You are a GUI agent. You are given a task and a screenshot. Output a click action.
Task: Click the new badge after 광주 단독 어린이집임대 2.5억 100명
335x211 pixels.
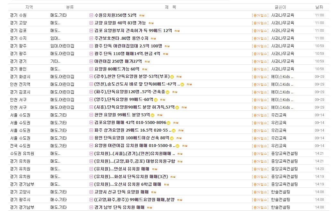point(167,46)
